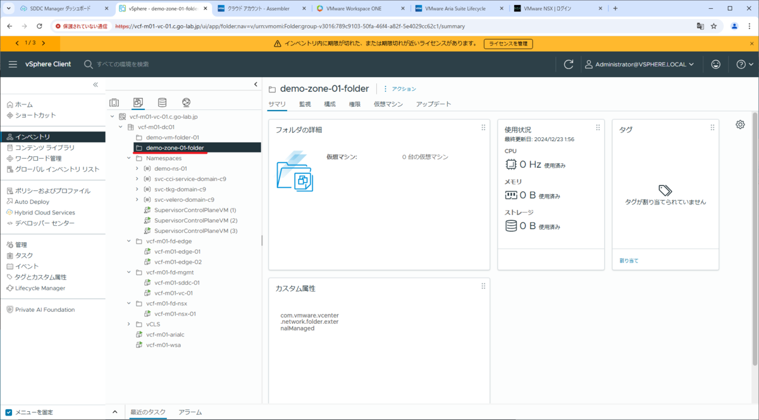The image size is (759, 420).
Task: Click the drag handle on the 使用状況 card
Action: click(x=597, y=128)
